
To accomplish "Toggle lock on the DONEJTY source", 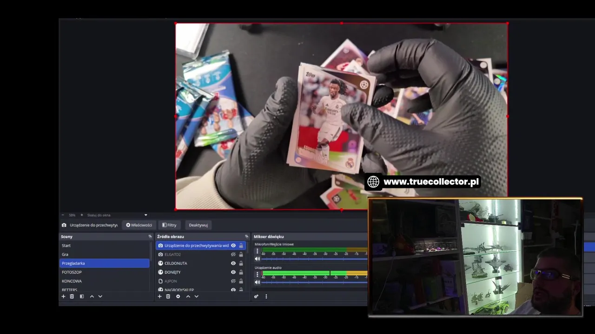I will tap(241, 272).
